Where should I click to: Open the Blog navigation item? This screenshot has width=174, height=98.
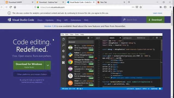click(x=59, y=20)
